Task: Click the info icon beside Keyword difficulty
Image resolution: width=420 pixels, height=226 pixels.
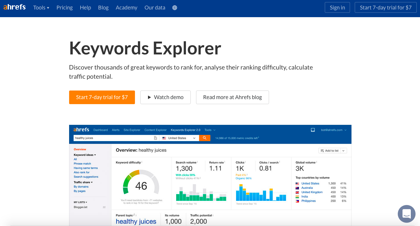Action: click(x=142, y=162)
